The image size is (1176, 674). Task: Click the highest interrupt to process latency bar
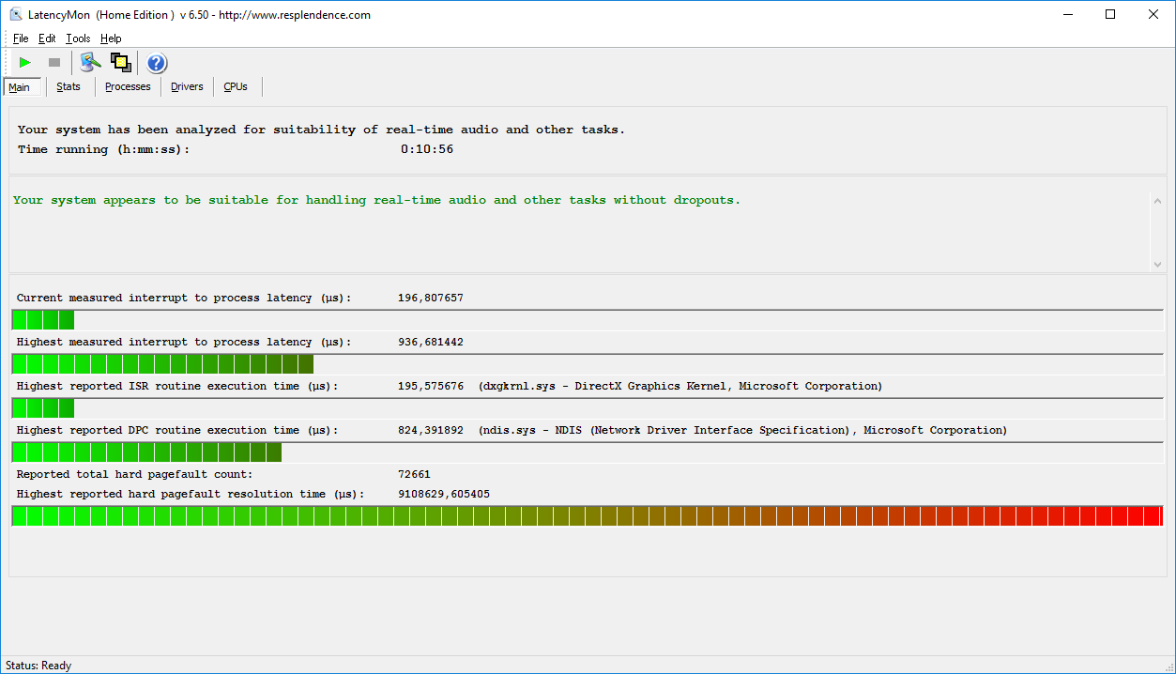(x=162, y=364)
